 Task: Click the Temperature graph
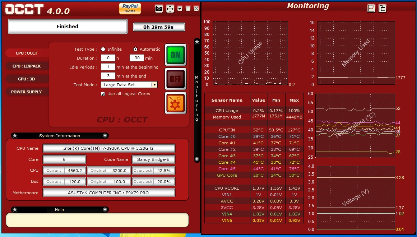(x=355, y=125)
